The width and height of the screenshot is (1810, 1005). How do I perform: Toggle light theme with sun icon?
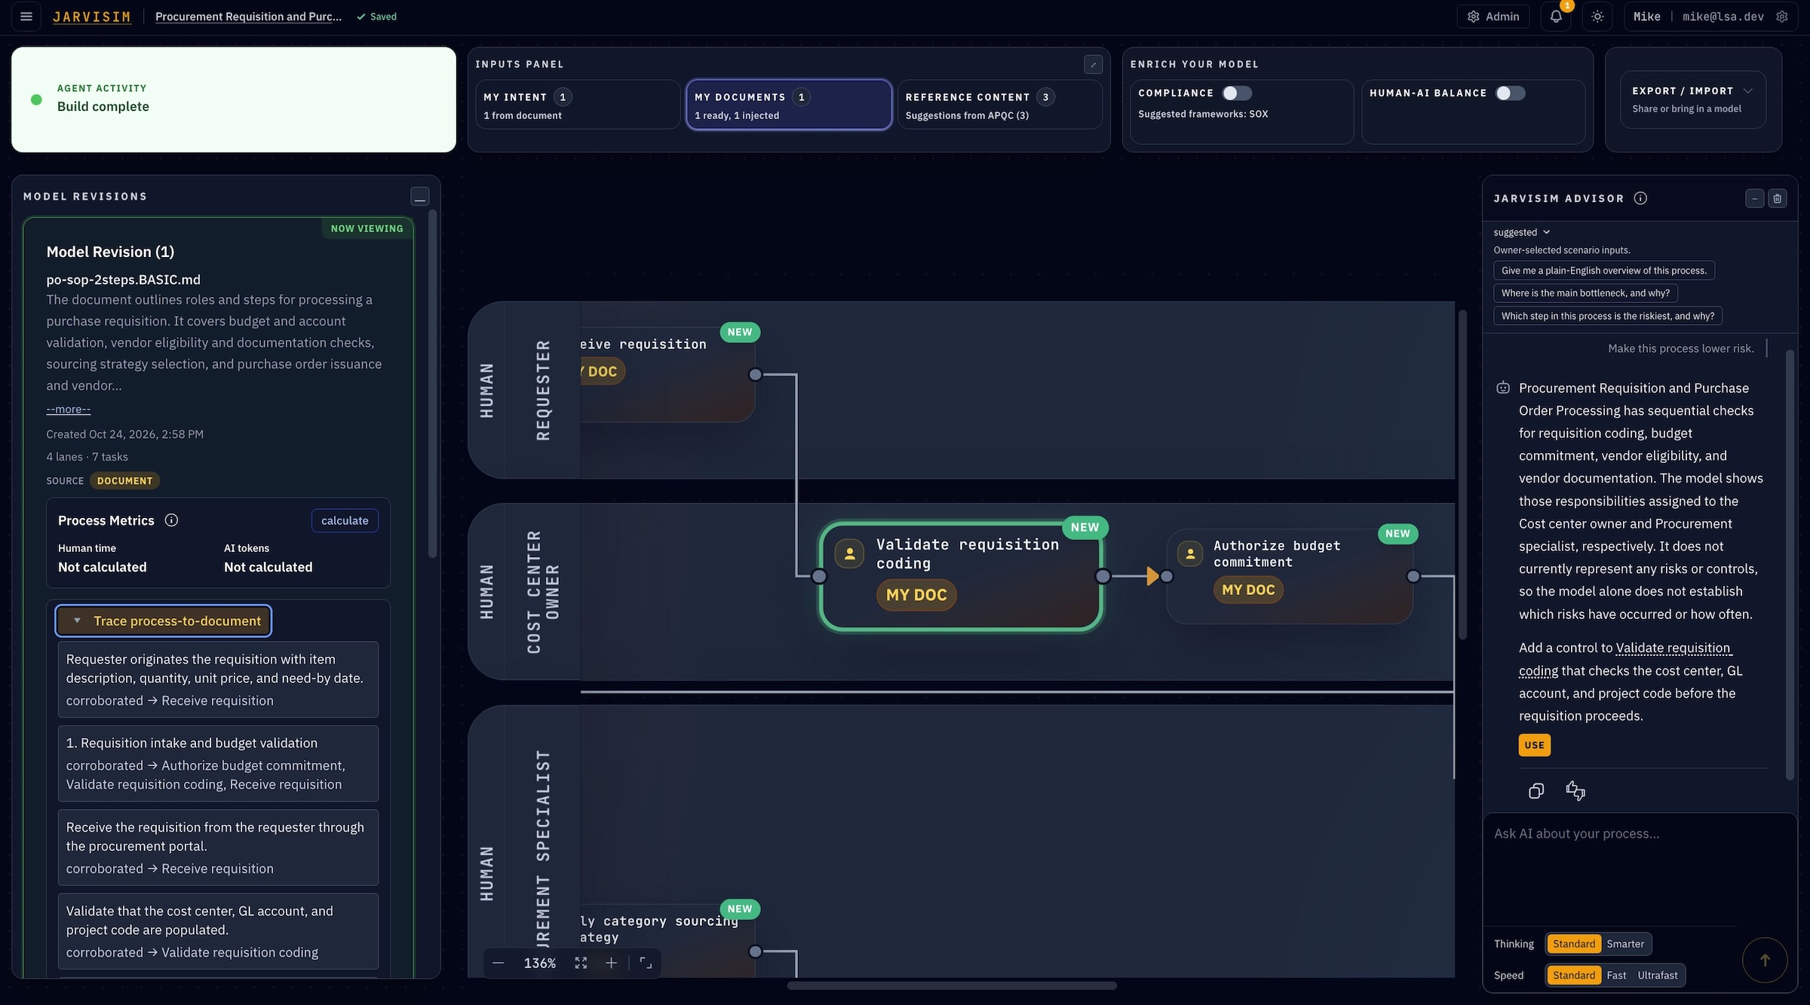pyautogui.click(x=1597, y=17)
